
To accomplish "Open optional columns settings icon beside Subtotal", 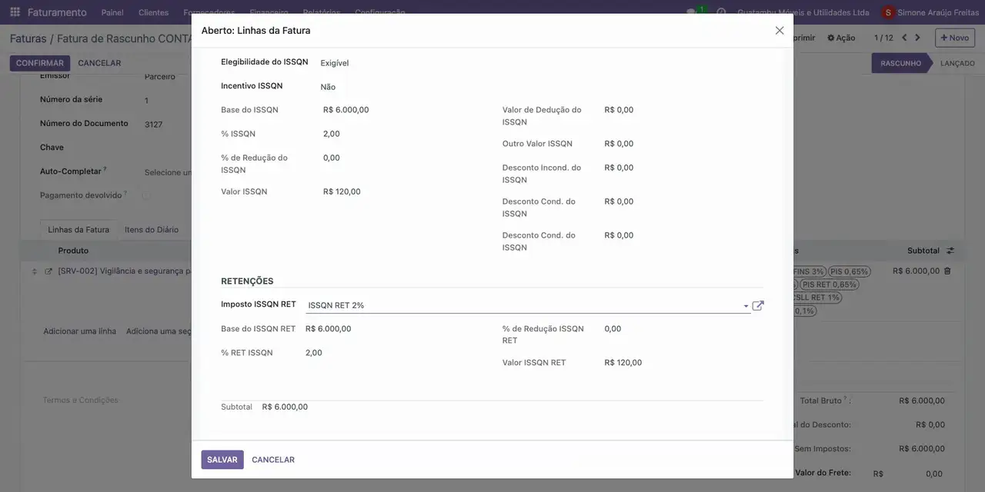I will tap(950, 251).
